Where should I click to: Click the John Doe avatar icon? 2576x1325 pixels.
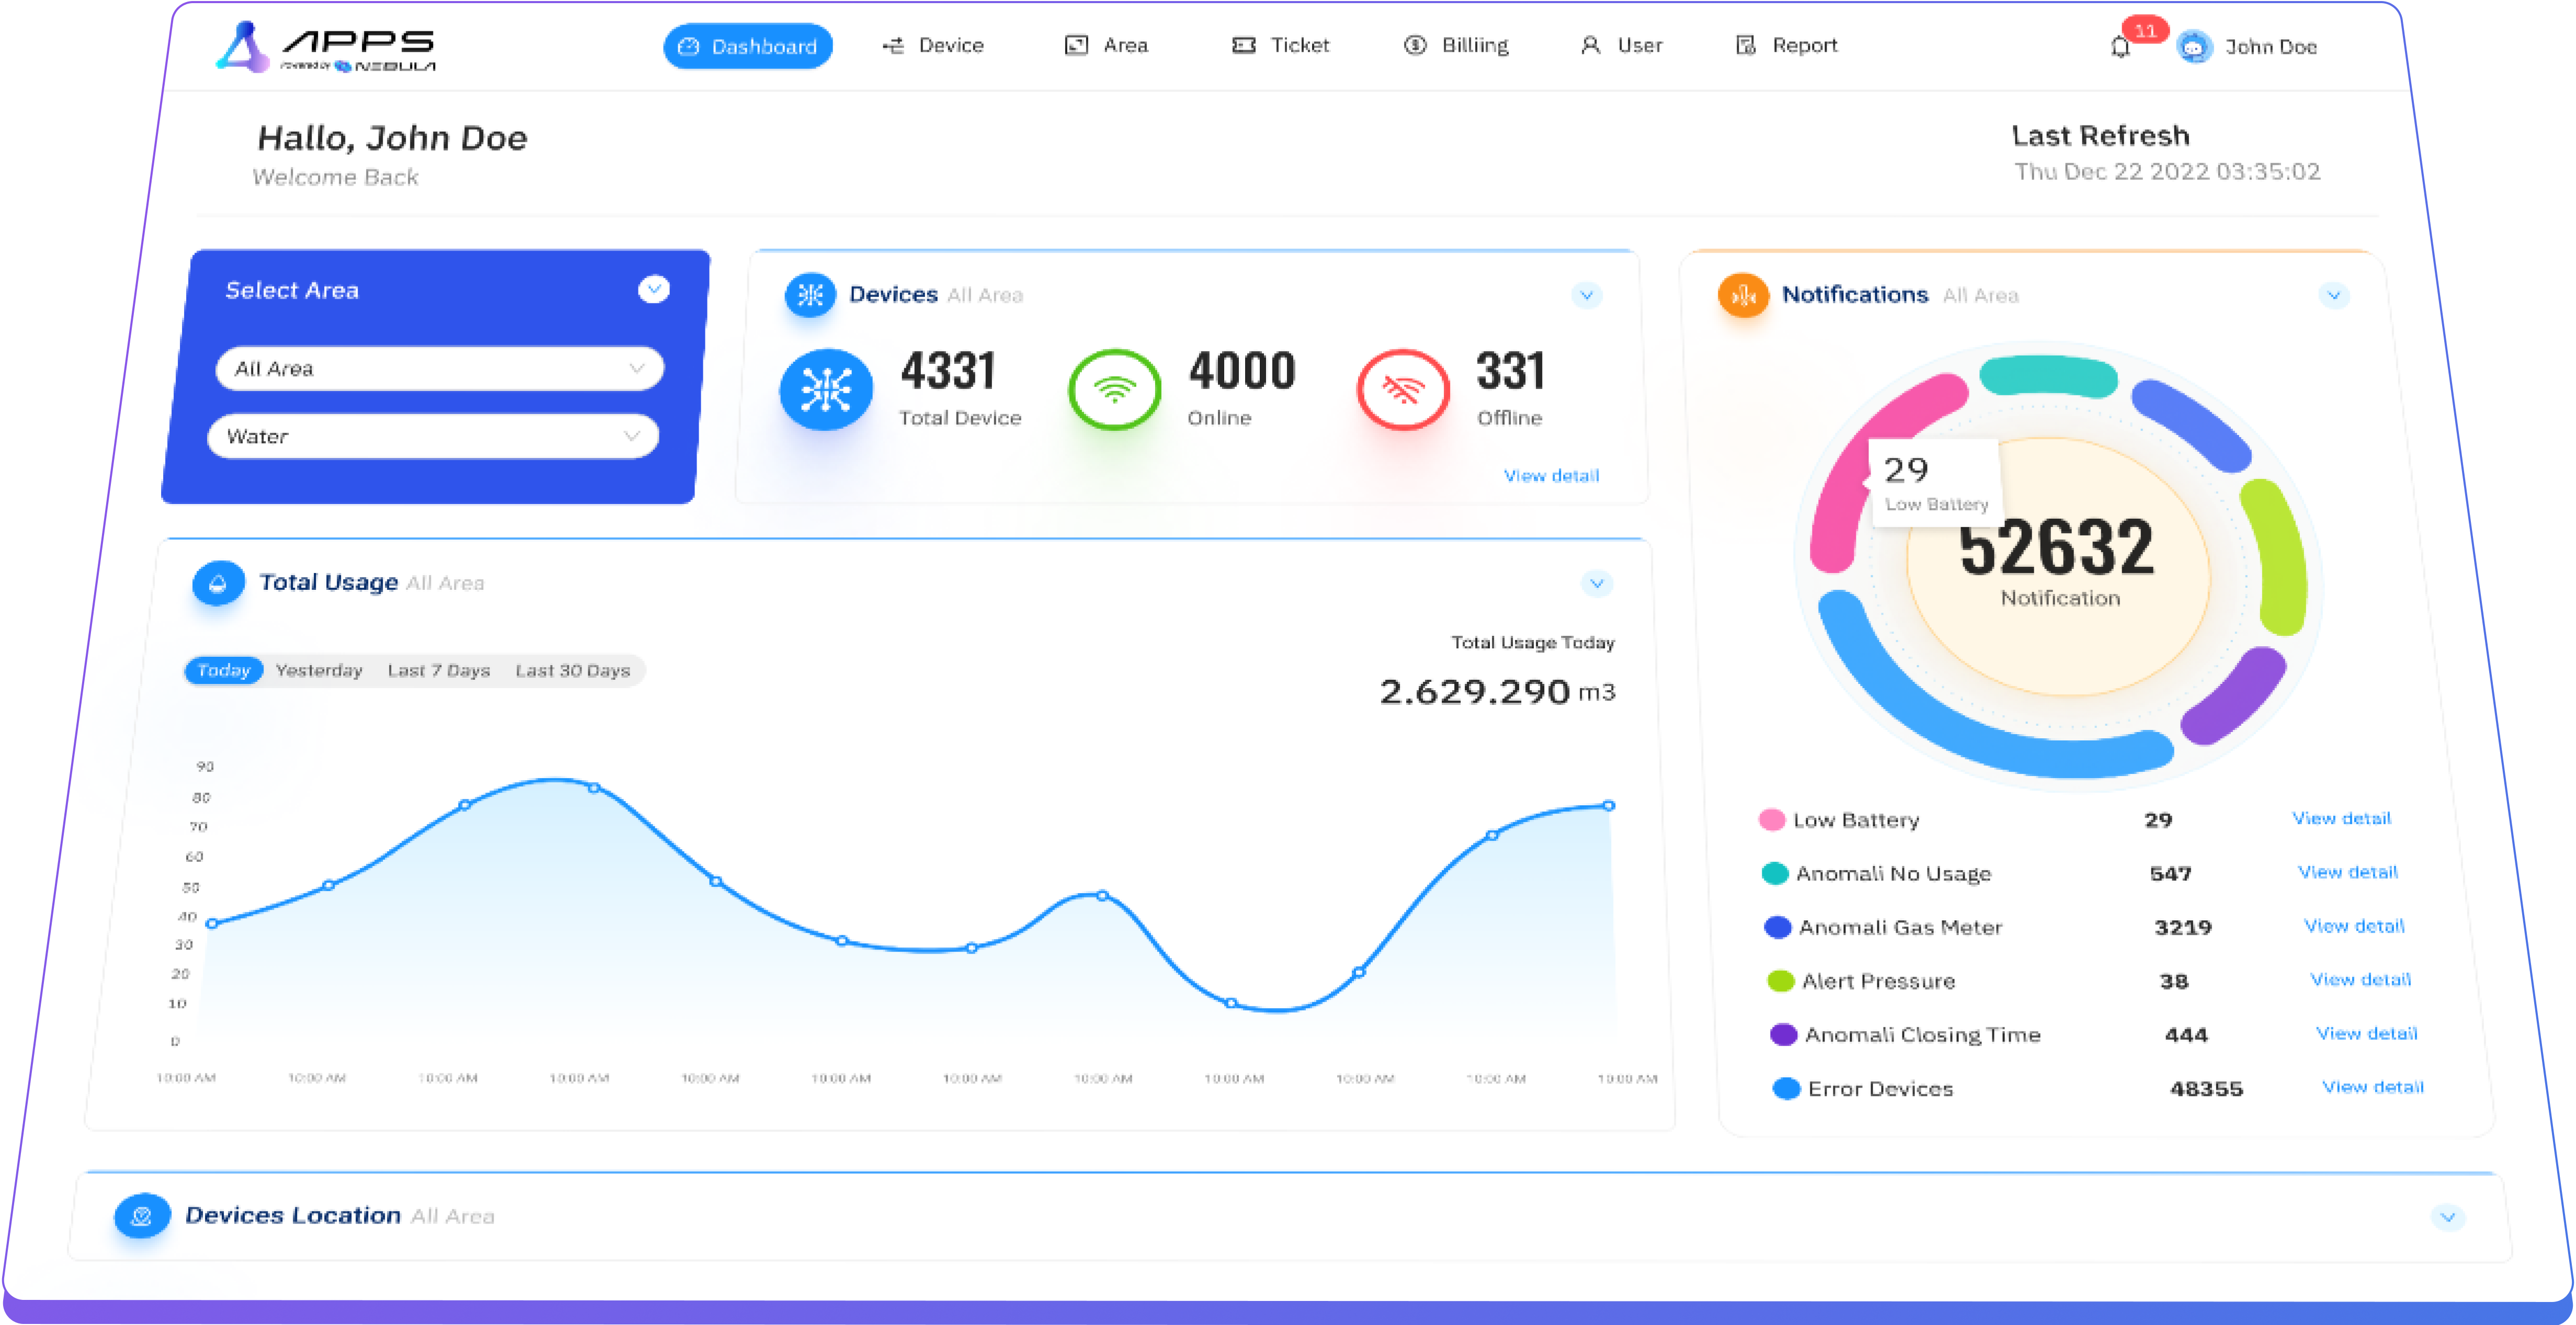[x=2194, y=47]
